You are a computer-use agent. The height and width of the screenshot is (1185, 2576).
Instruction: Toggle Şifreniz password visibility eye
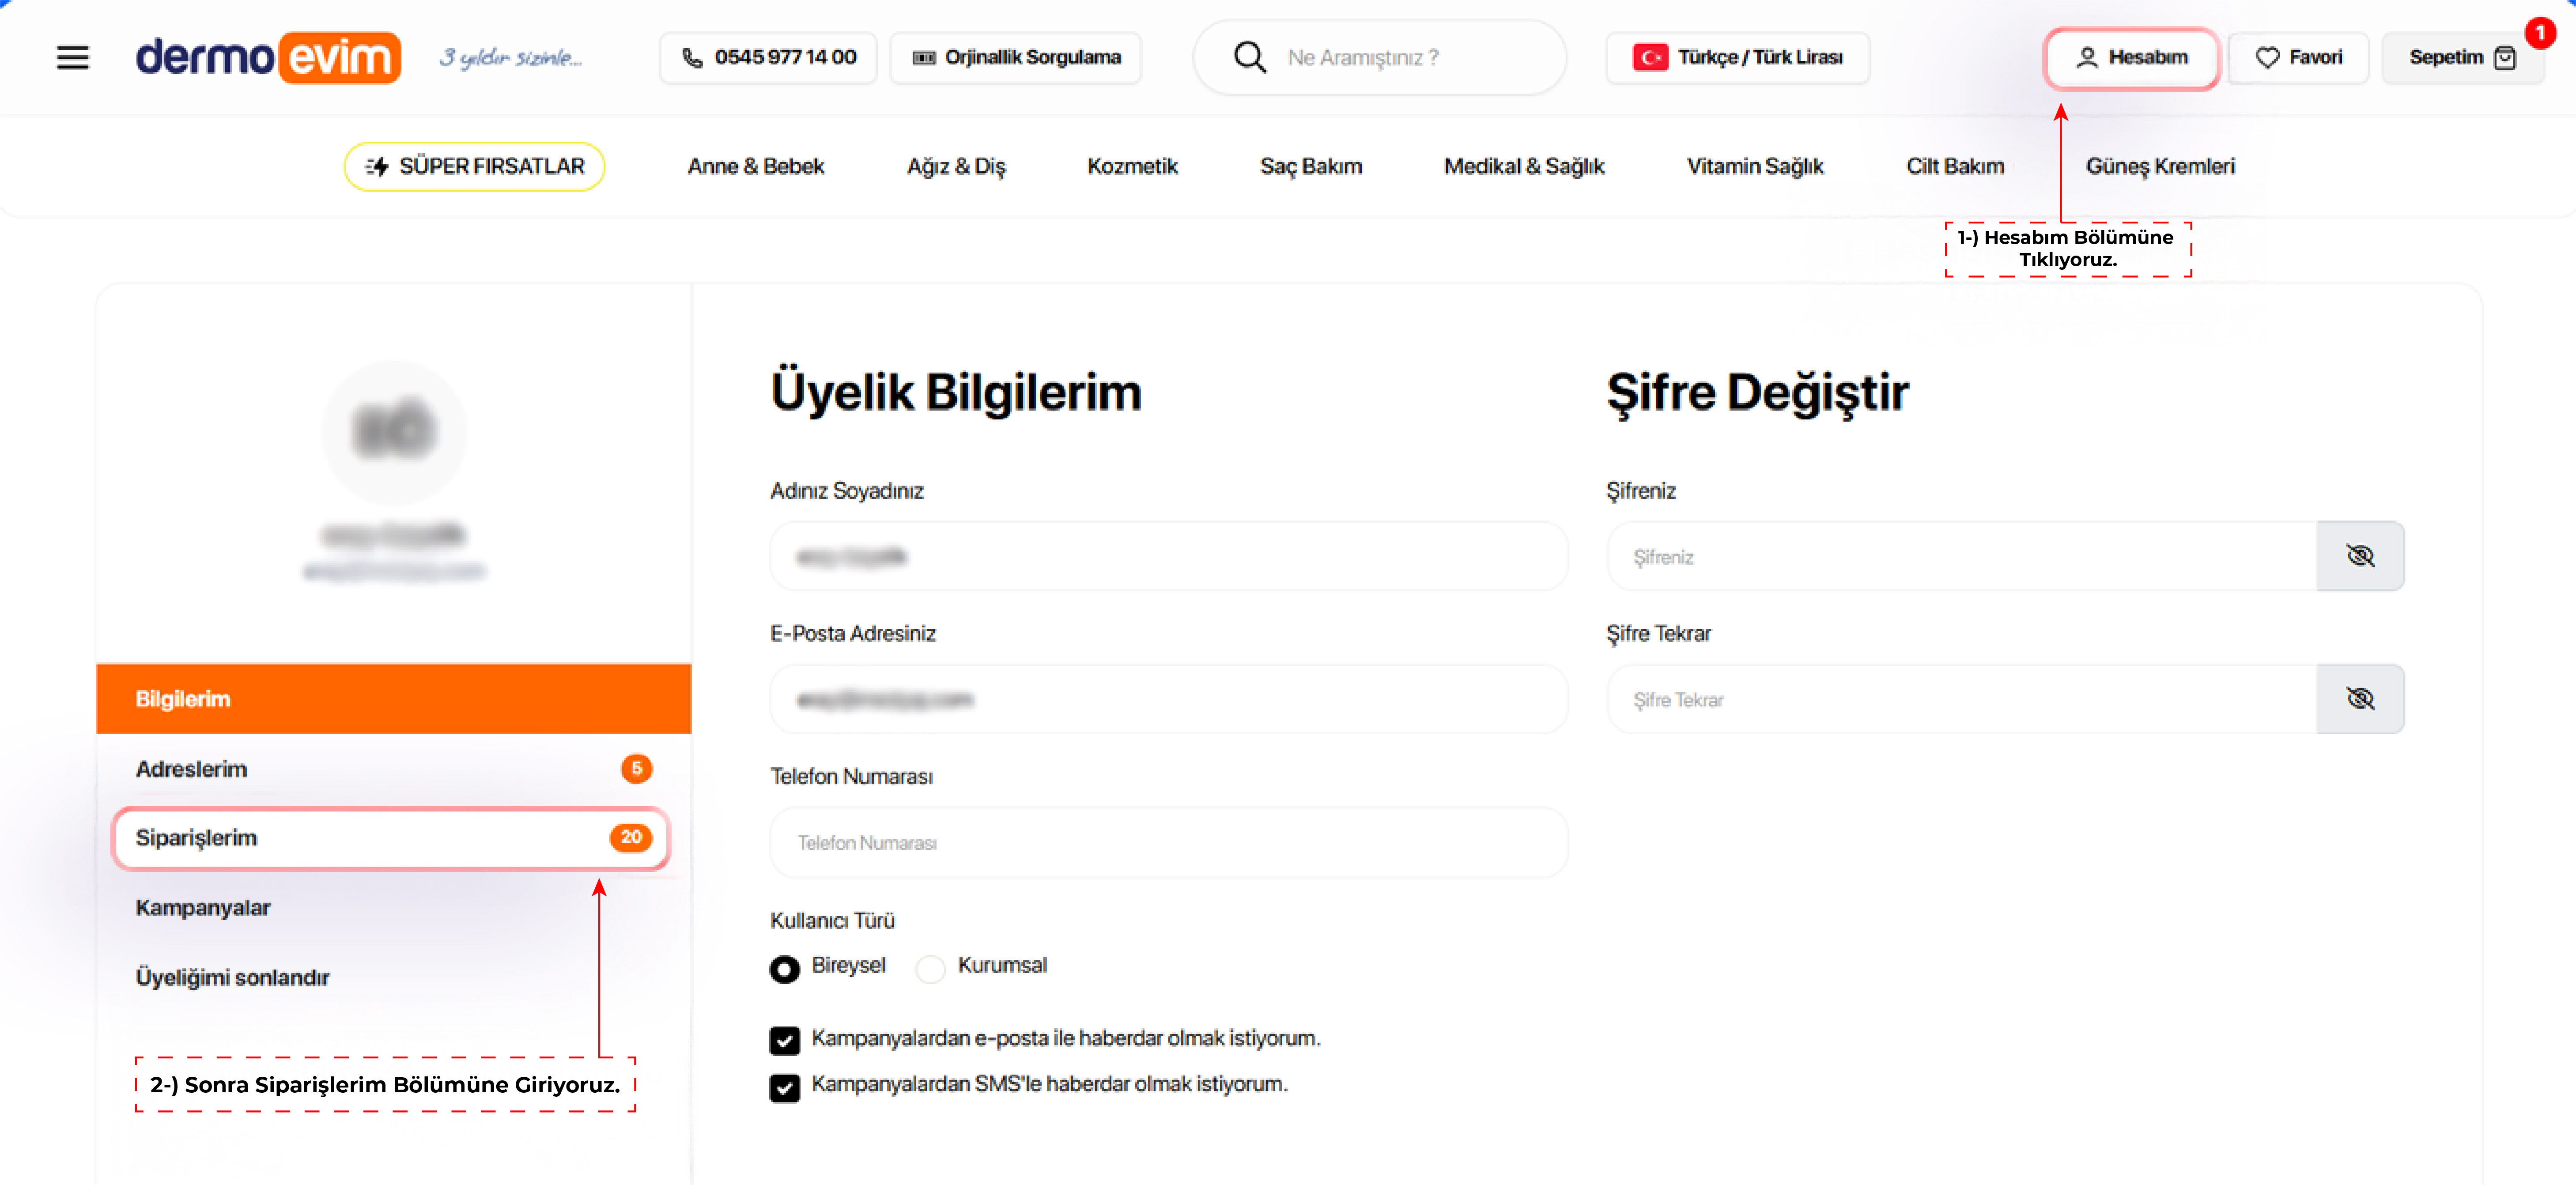pos(2360,556)
